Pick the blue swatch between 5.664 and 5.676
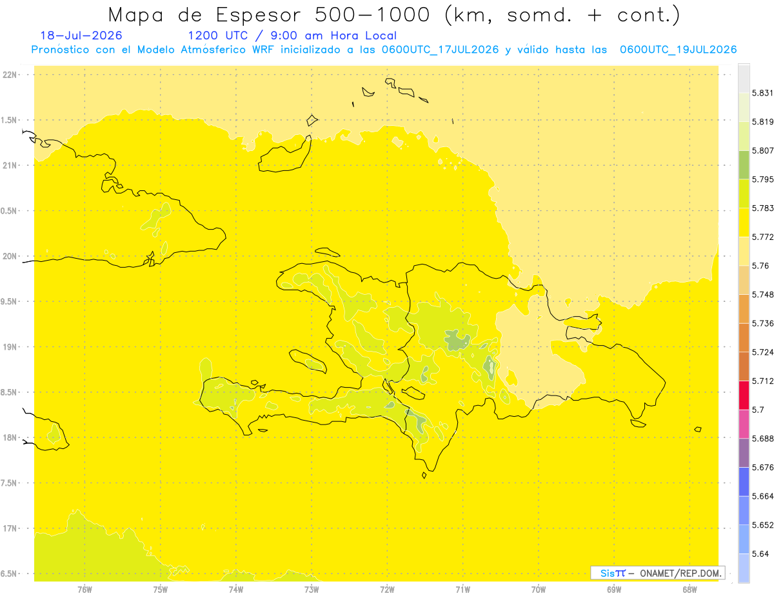 click(744, 482)
